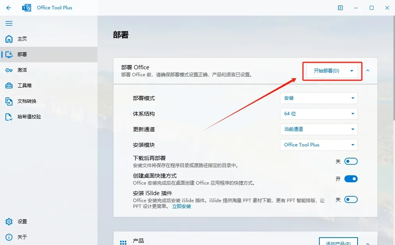Click the 立即安装 link
Image resolution: width=395 pixels, height=245 pixels.
tap(181, 206)
